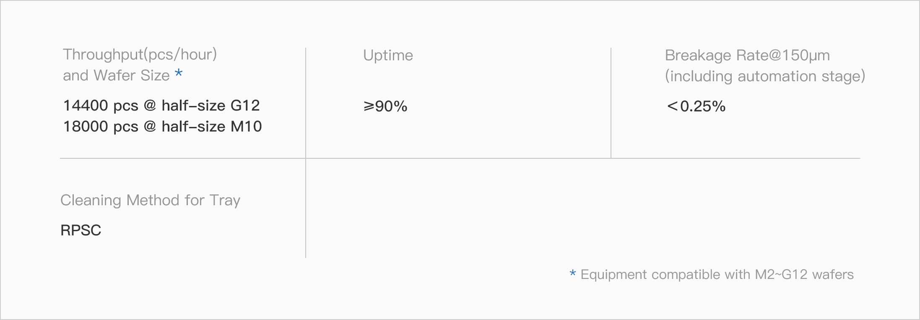Click the blue asterisk beside Wafer Size
920x320 pixels.
(179, 73)
